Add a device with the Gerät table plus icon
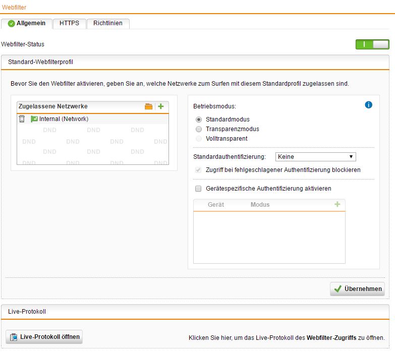This screenshot has height=353, width=395. (x=337, y=204)
